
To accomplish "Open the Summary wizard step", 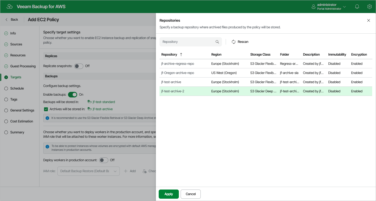I will point(17,132).
